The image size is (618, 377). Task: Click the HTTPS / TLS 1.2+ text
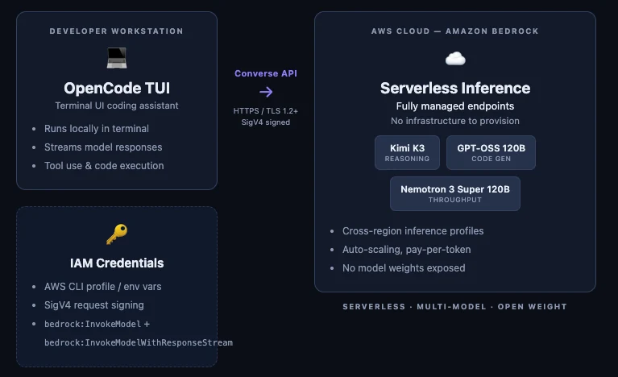(x=266, y=111)
